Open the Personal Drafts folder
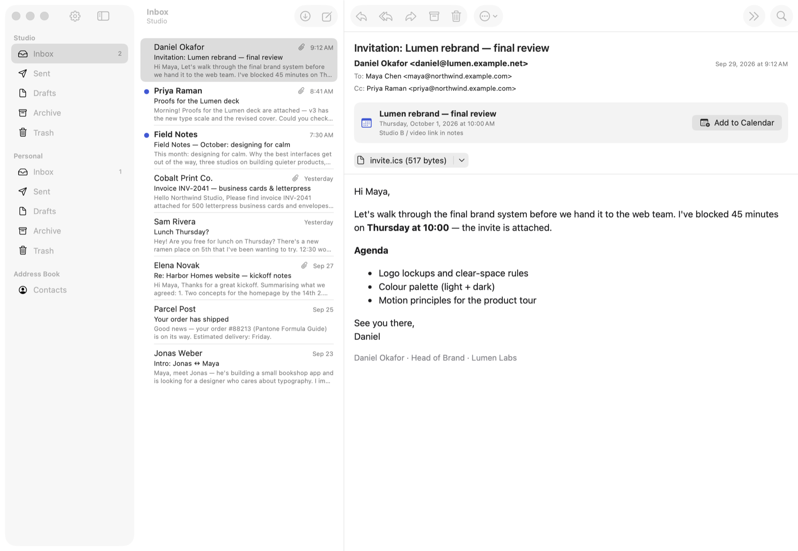The height and width of the screenshot is (551, 798). pos(70,211)
